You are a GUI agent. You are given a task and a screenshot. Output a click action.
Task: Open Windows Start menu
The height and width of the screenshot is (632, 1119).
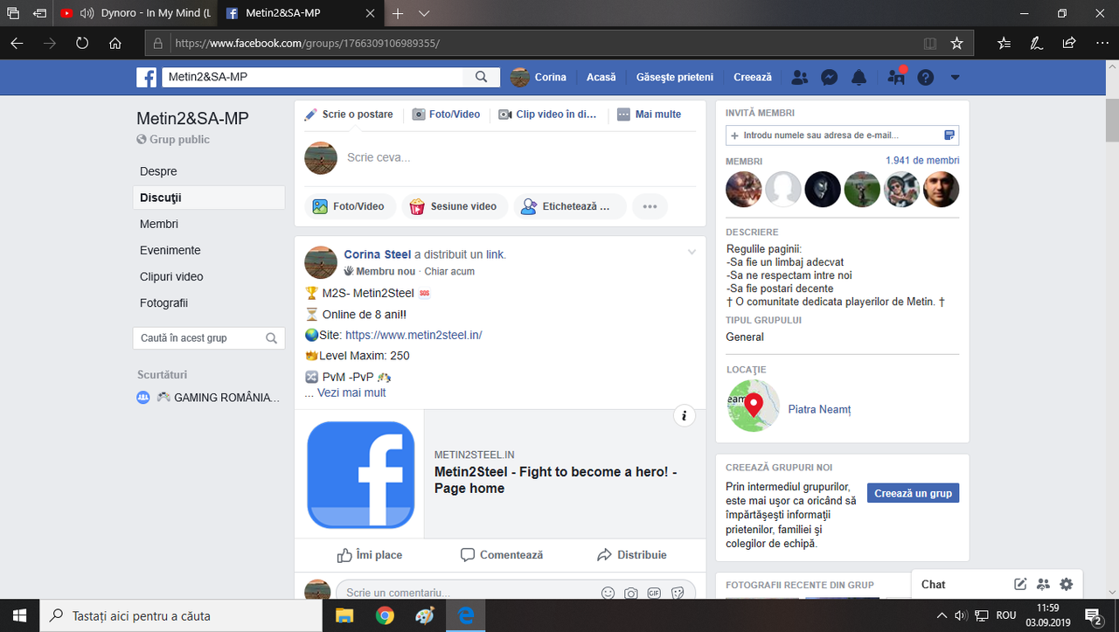tap(19, 615)
